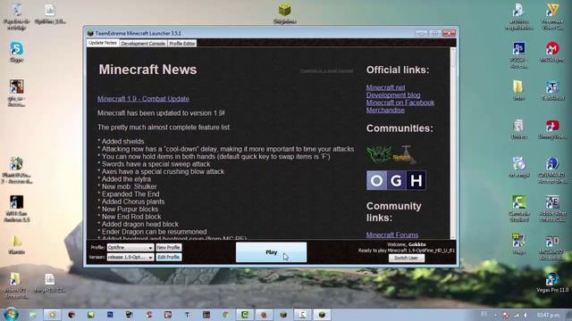Open the Version dropdown showing release 1.9-Opt
This screenshot has height=321, width=572.
(130, 257)
